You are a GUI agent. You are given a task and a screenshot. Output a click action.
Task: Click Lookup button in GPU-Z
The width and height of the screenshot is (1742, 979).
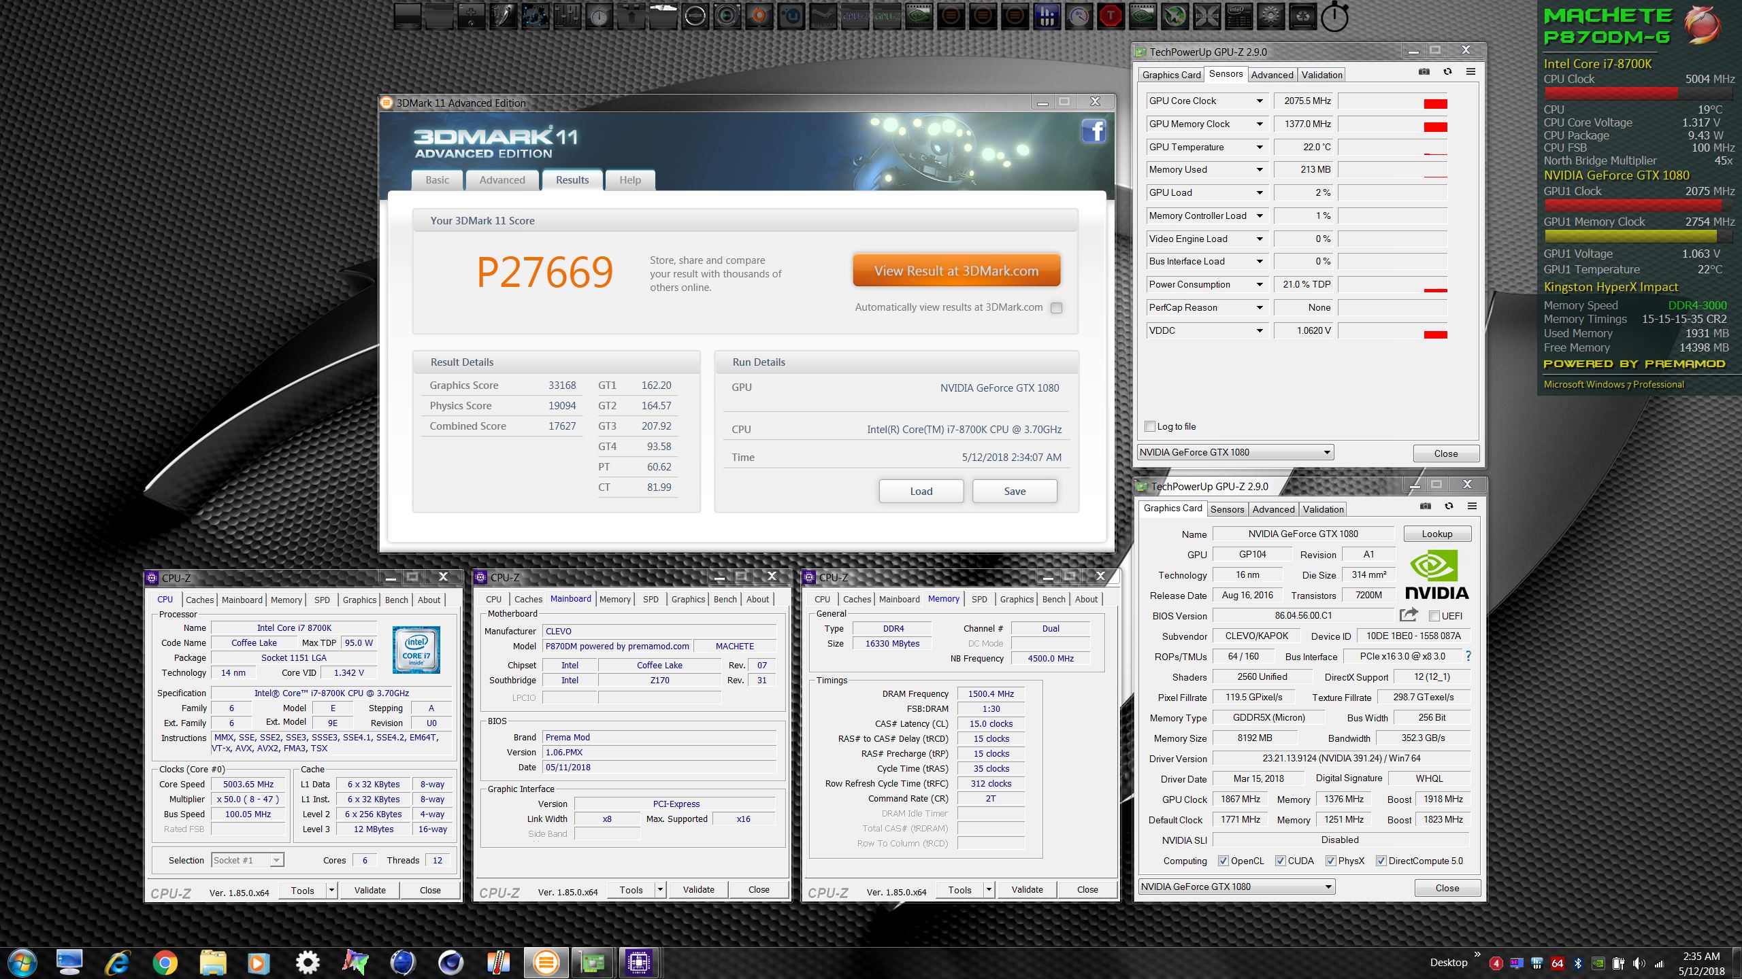click(x=1436, y=534)
